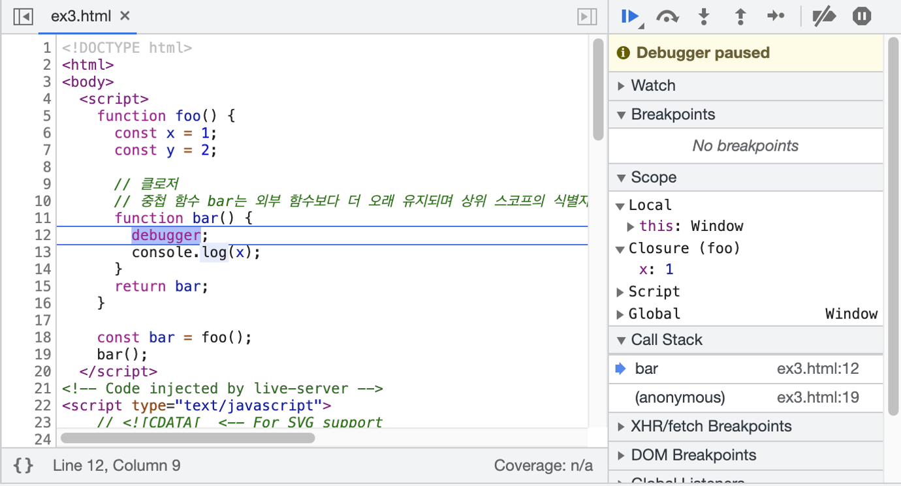This screenshot has width=901, height=486.
Task: Click line number 13 in gutter
Action: click(x=42, y=252)
